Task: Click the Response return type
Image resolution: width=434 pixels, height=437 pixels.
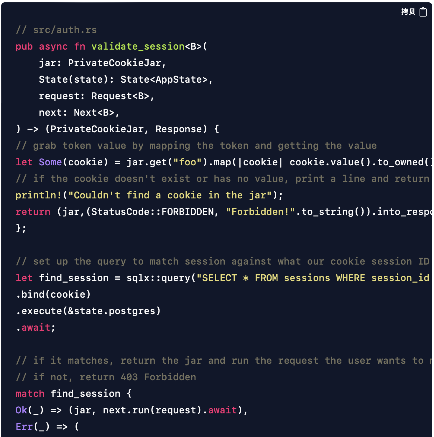Action: [179, 129]
